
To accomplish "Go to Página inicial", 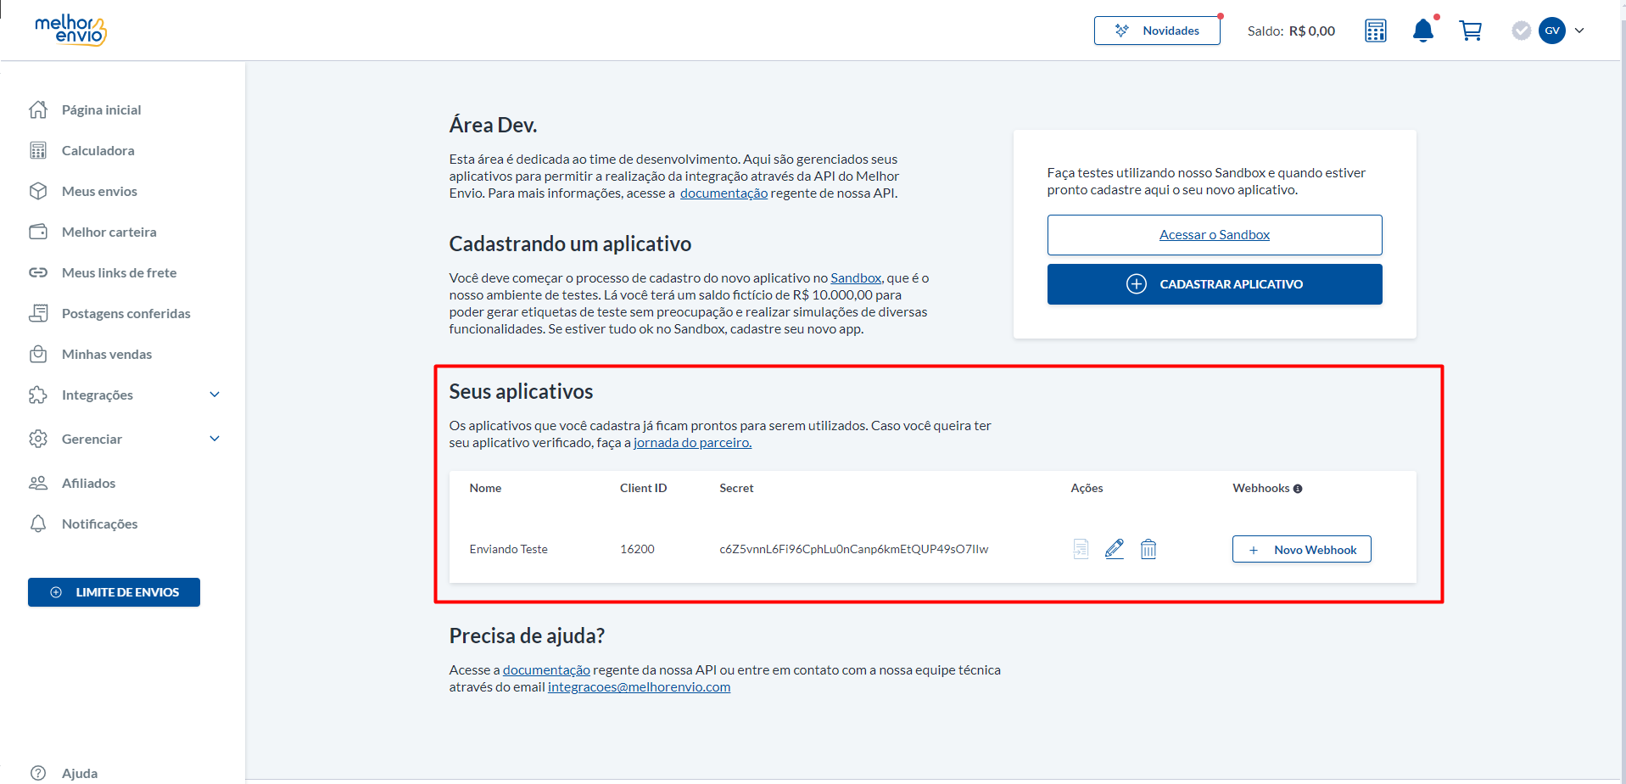I will pyautogui.click(x=101, y=109).
